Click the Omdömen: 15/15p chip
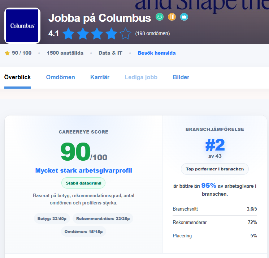The height and width of the screenshot is (258, 269). pyautogui.click(x=83, y=232)
